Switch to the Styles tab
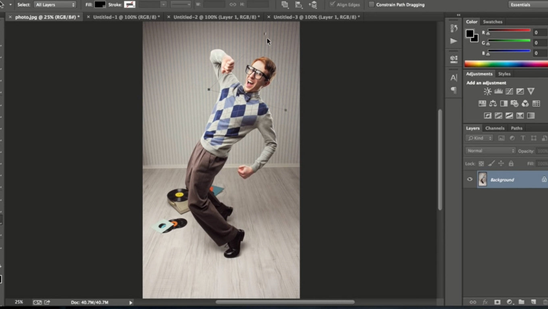 pos(504,74)
